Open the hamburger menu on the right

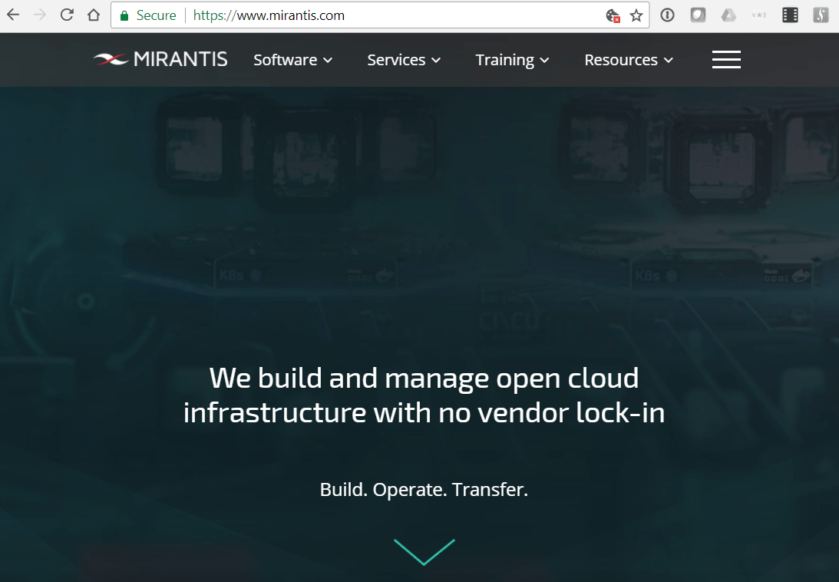pos(726,59)
